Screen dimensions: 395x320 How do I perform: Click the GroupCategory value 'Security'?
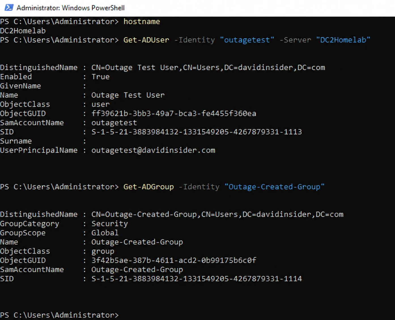tap(109, 224)
